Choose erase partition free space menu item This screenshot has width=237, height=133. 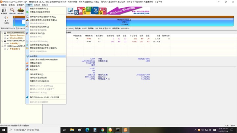pyautogui.click(x=46, y=78)
